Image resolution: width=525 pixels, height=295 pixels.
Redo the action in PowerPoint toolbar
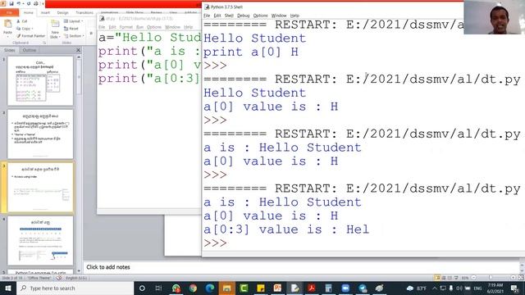29,3
